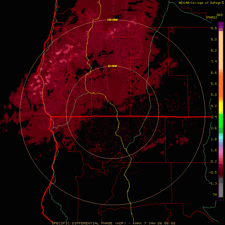Screen dimensions: 225x225
Task: Click the 50 NMI range ring label
Action: (x=112, y=66)
